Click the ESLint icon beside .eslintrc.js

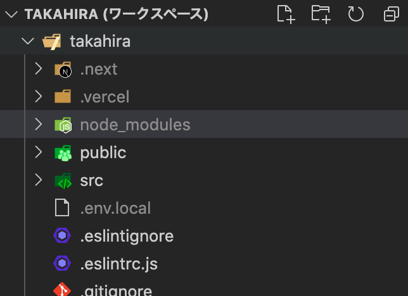click(x=62, y=264)
